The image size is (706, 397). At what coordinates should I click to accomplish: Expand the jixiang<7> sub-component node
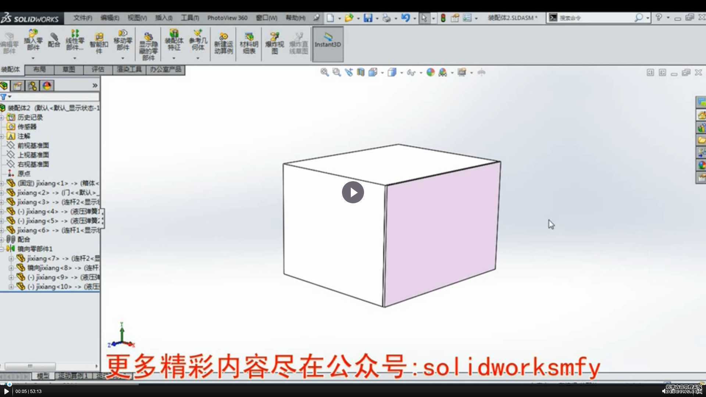click(x=11, y=258)
